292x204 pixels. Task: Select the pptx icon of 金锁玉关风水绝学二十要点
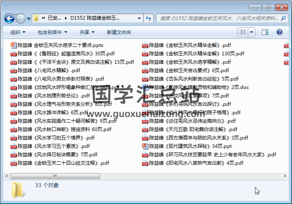point(13,45)
